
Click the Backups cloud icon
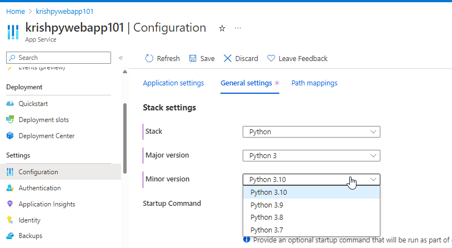pyautogui.click(x=10, y=236)
